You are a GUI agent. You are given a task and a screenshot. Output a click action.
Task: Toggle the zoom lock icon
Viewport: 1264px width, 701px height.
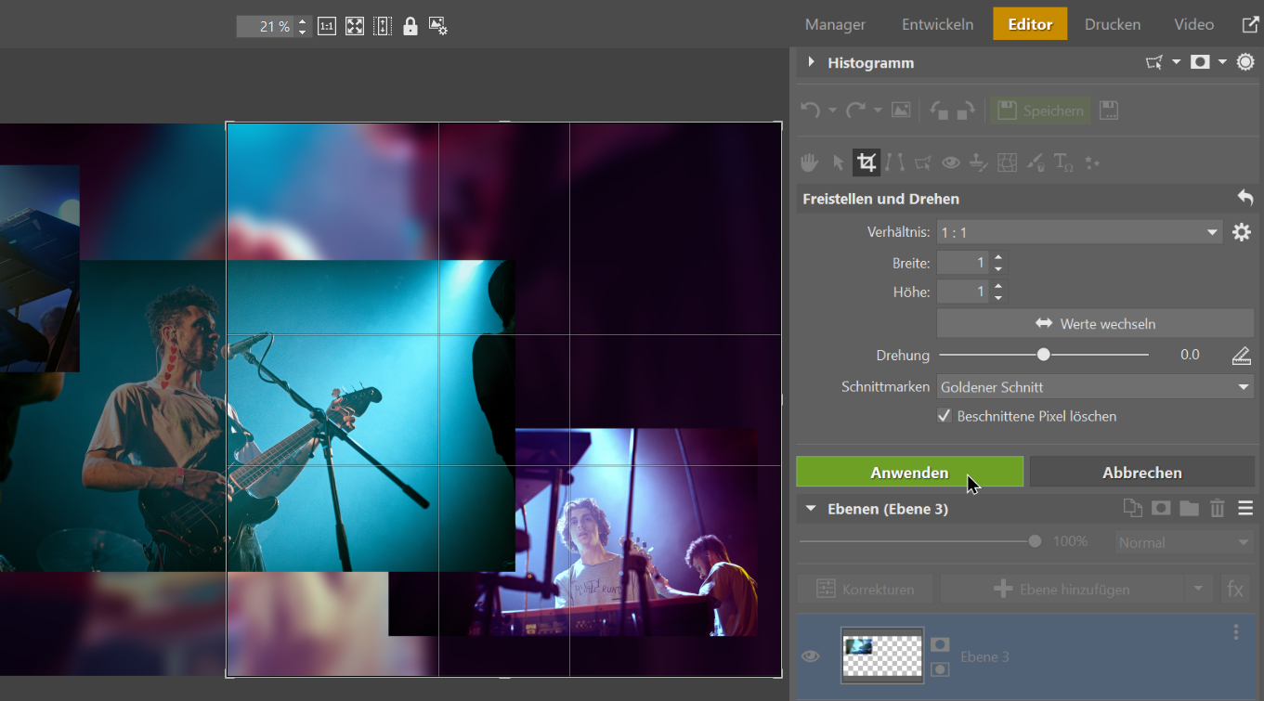410,26
